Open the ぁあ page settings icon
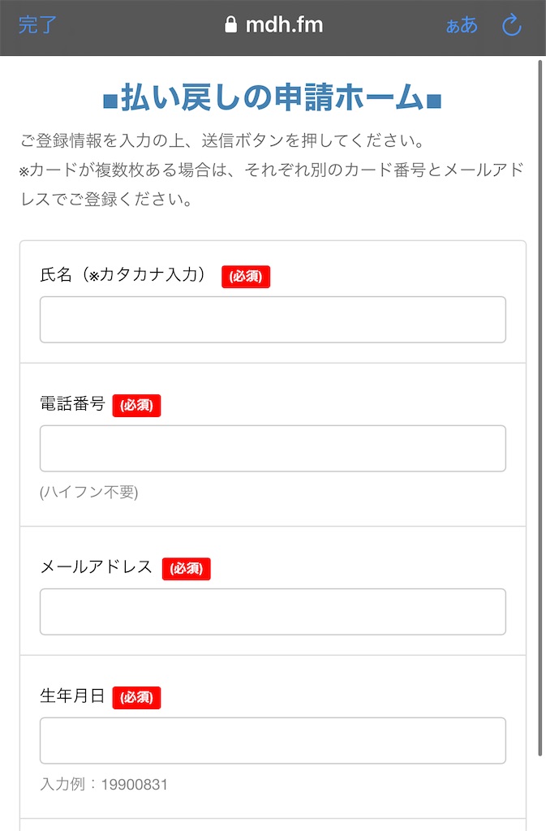Viewport: 546px width, 831px height. point(460,25)
